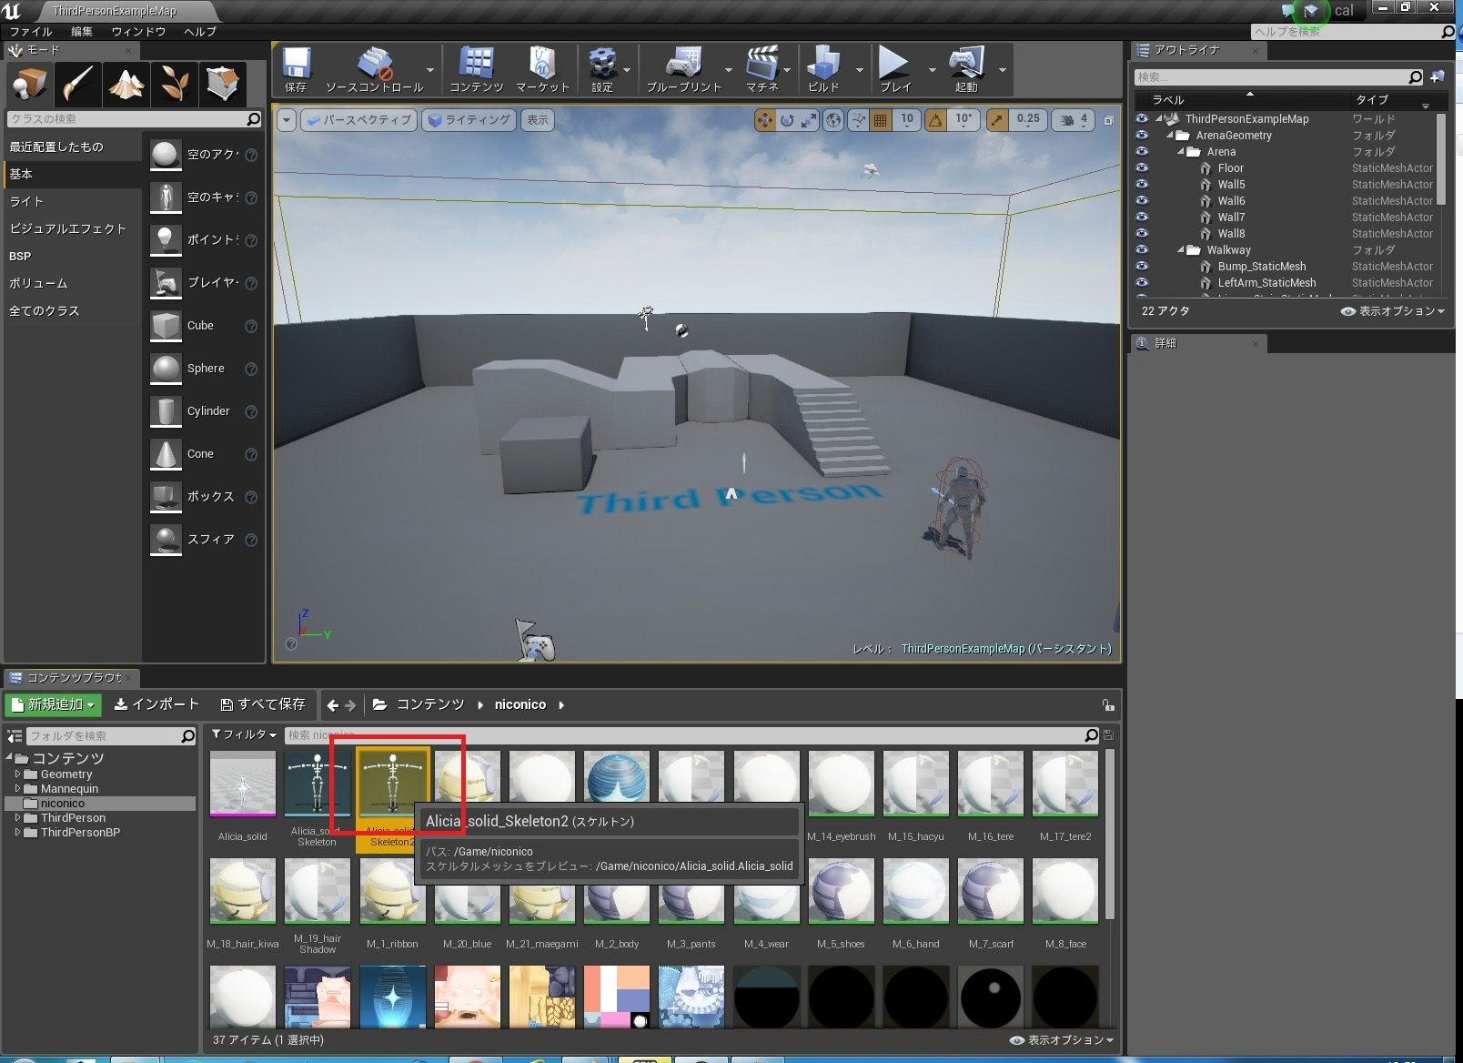Click the 新規追加 (Add New) button
Image resolution: width=1463 pixels, height=1063 pixels.
click(55, 704)
